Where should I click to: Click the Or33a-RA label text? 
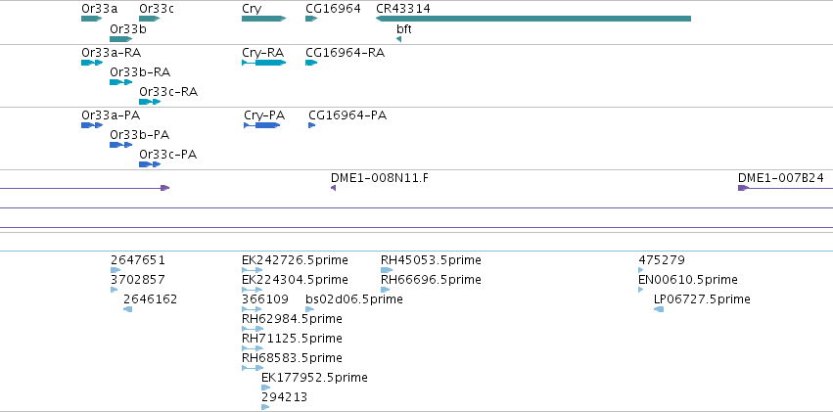tap(111, 53)
